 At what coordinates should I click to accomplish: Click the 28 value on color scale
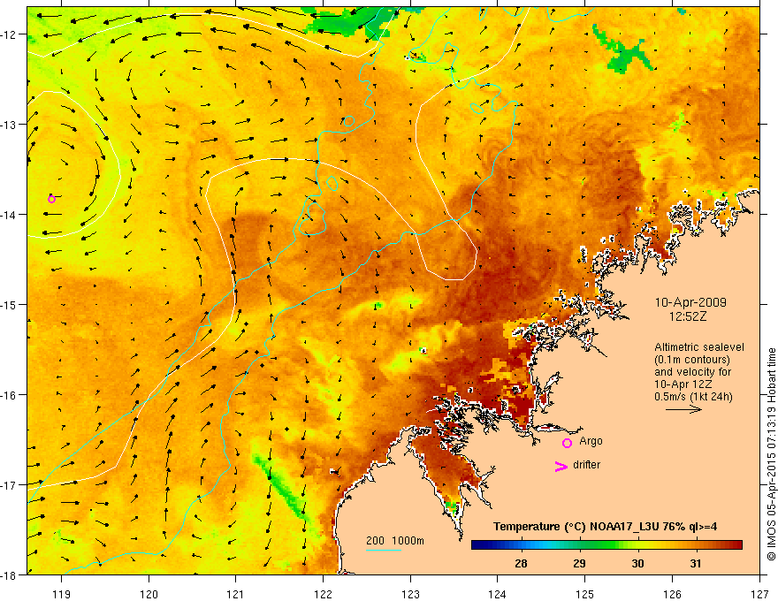pyautogui.click(x=521, y=563)
